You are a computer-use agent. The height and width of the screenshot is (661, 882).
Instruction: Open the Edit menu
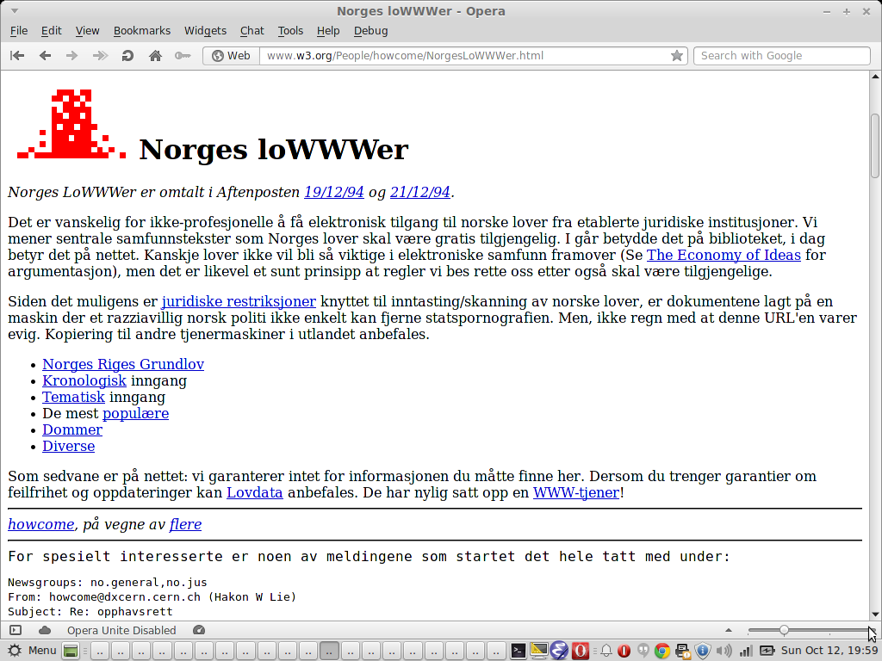(x=51, y=31)
